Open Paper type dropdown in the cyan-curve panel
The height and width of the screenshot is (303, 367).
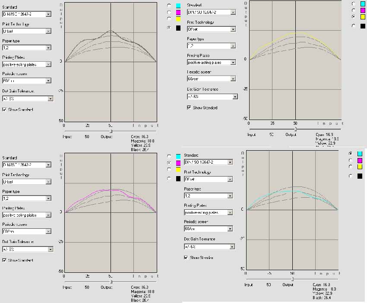[x=230, y=196]
